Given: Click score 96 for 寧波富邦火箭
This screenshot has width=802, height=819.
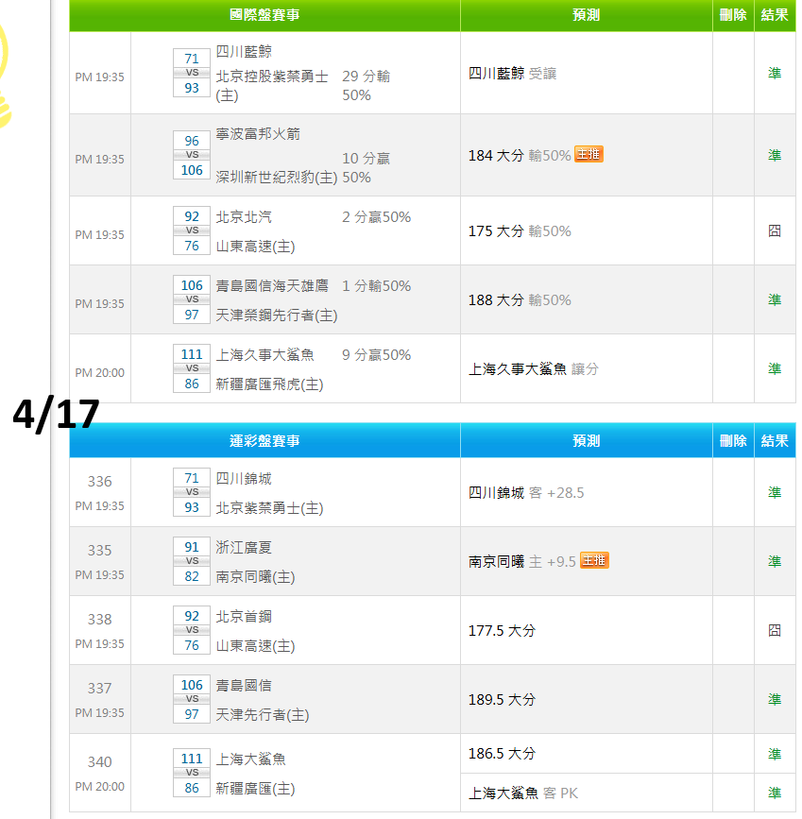Looking at the screenshot, I should [192, 141].
